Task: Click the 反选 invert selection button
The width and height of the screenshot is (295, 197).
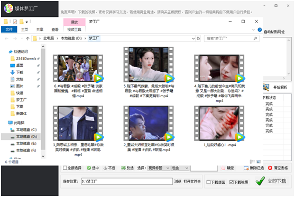Action: (127, 168)
